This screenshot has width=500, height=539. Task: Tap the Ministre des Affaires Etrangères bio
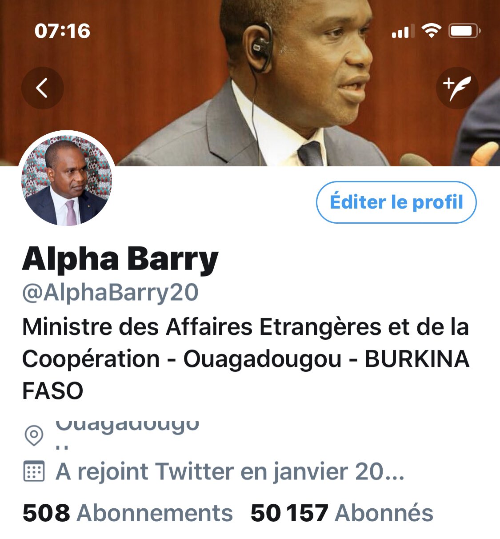tap(246, 358)
